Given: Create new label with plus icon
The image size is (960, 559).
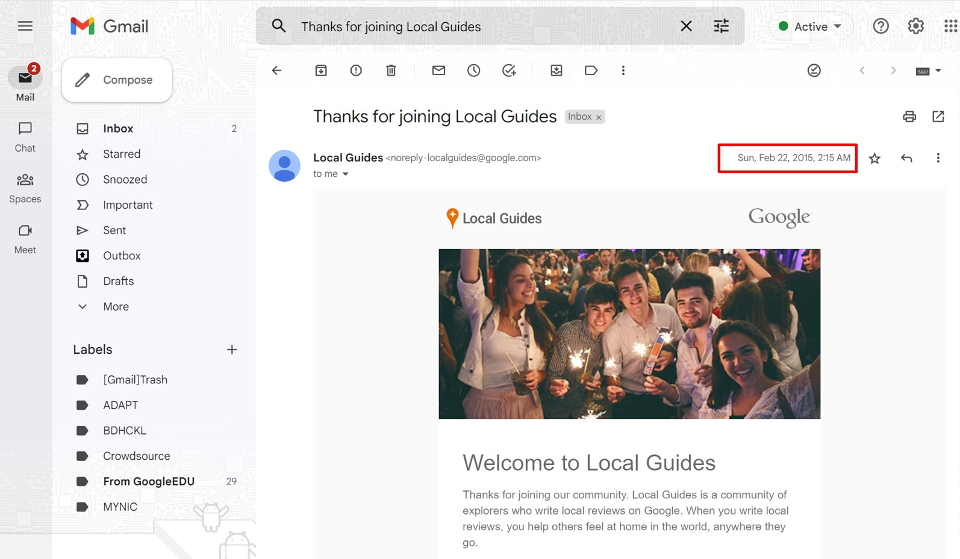Looking at the screenshot, I should point(232,350).
